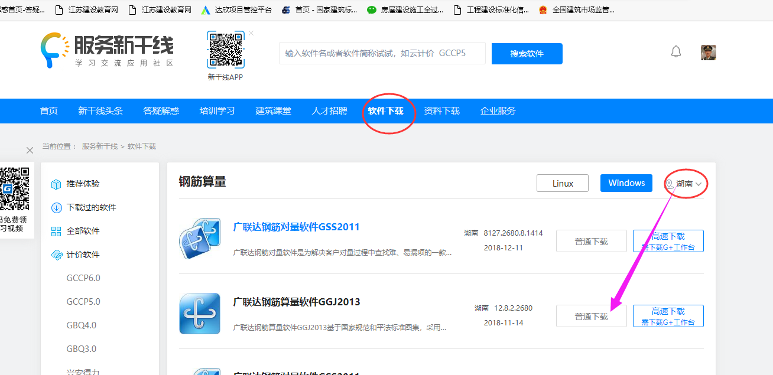Click the 2018-12-11 release date
Viewport: 773px width, 375px height.
[x=504, y=248]
